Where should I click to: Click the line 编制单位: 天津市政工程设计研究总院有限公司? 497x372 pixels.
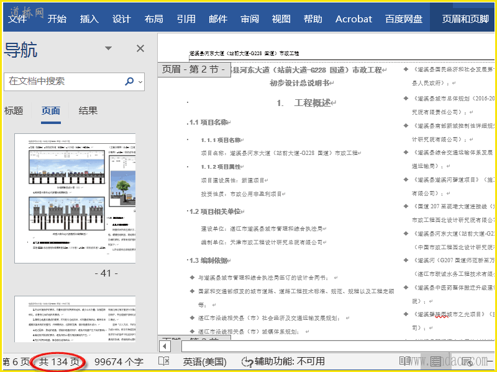[263, 242]
